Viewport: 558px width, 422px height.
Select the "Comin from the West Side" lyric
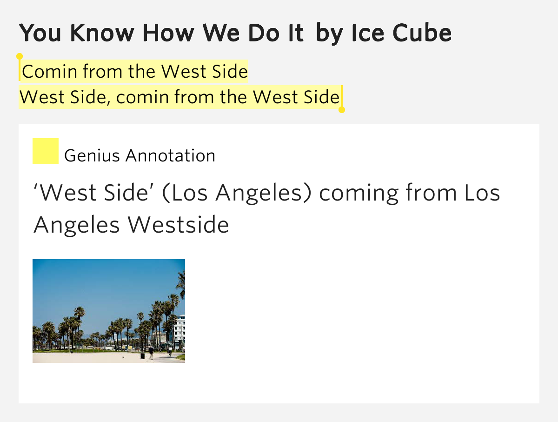click(135, 72)
